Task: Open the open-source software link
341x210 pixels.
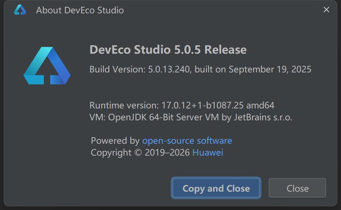Action: (x=187, y=140)
